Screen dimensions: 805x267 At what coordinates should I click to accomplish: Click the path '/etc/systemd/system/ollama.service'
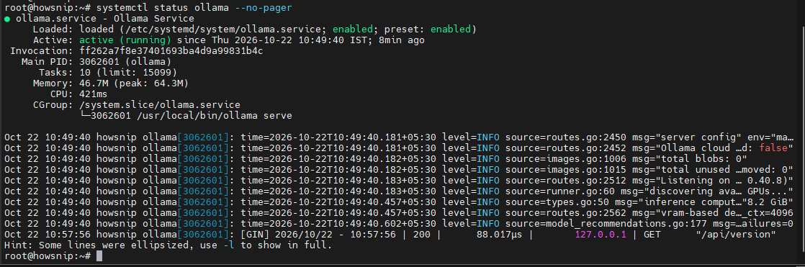point(226,30)
